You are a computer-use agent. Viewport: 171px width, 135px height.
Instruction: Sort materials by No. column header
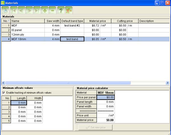point(6,21)
